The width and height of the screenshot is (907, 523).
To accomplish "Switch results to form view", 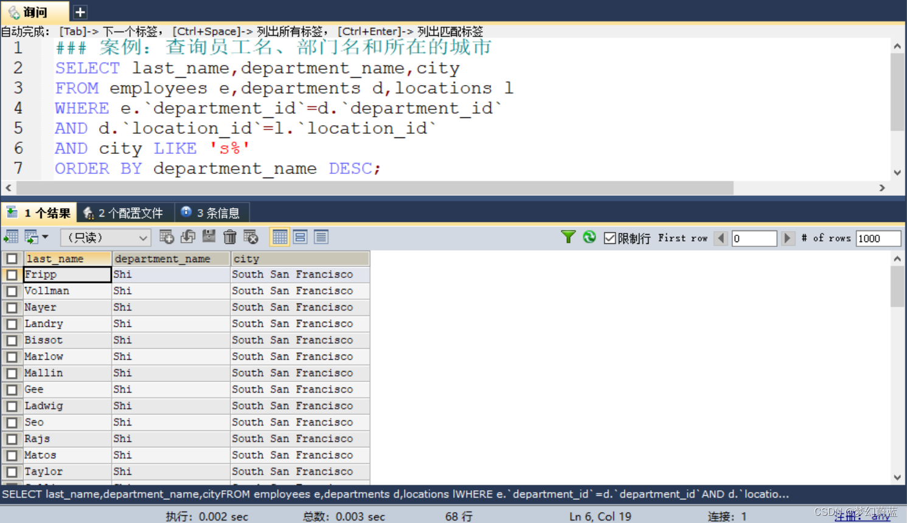I will click(x=300, y=237).
